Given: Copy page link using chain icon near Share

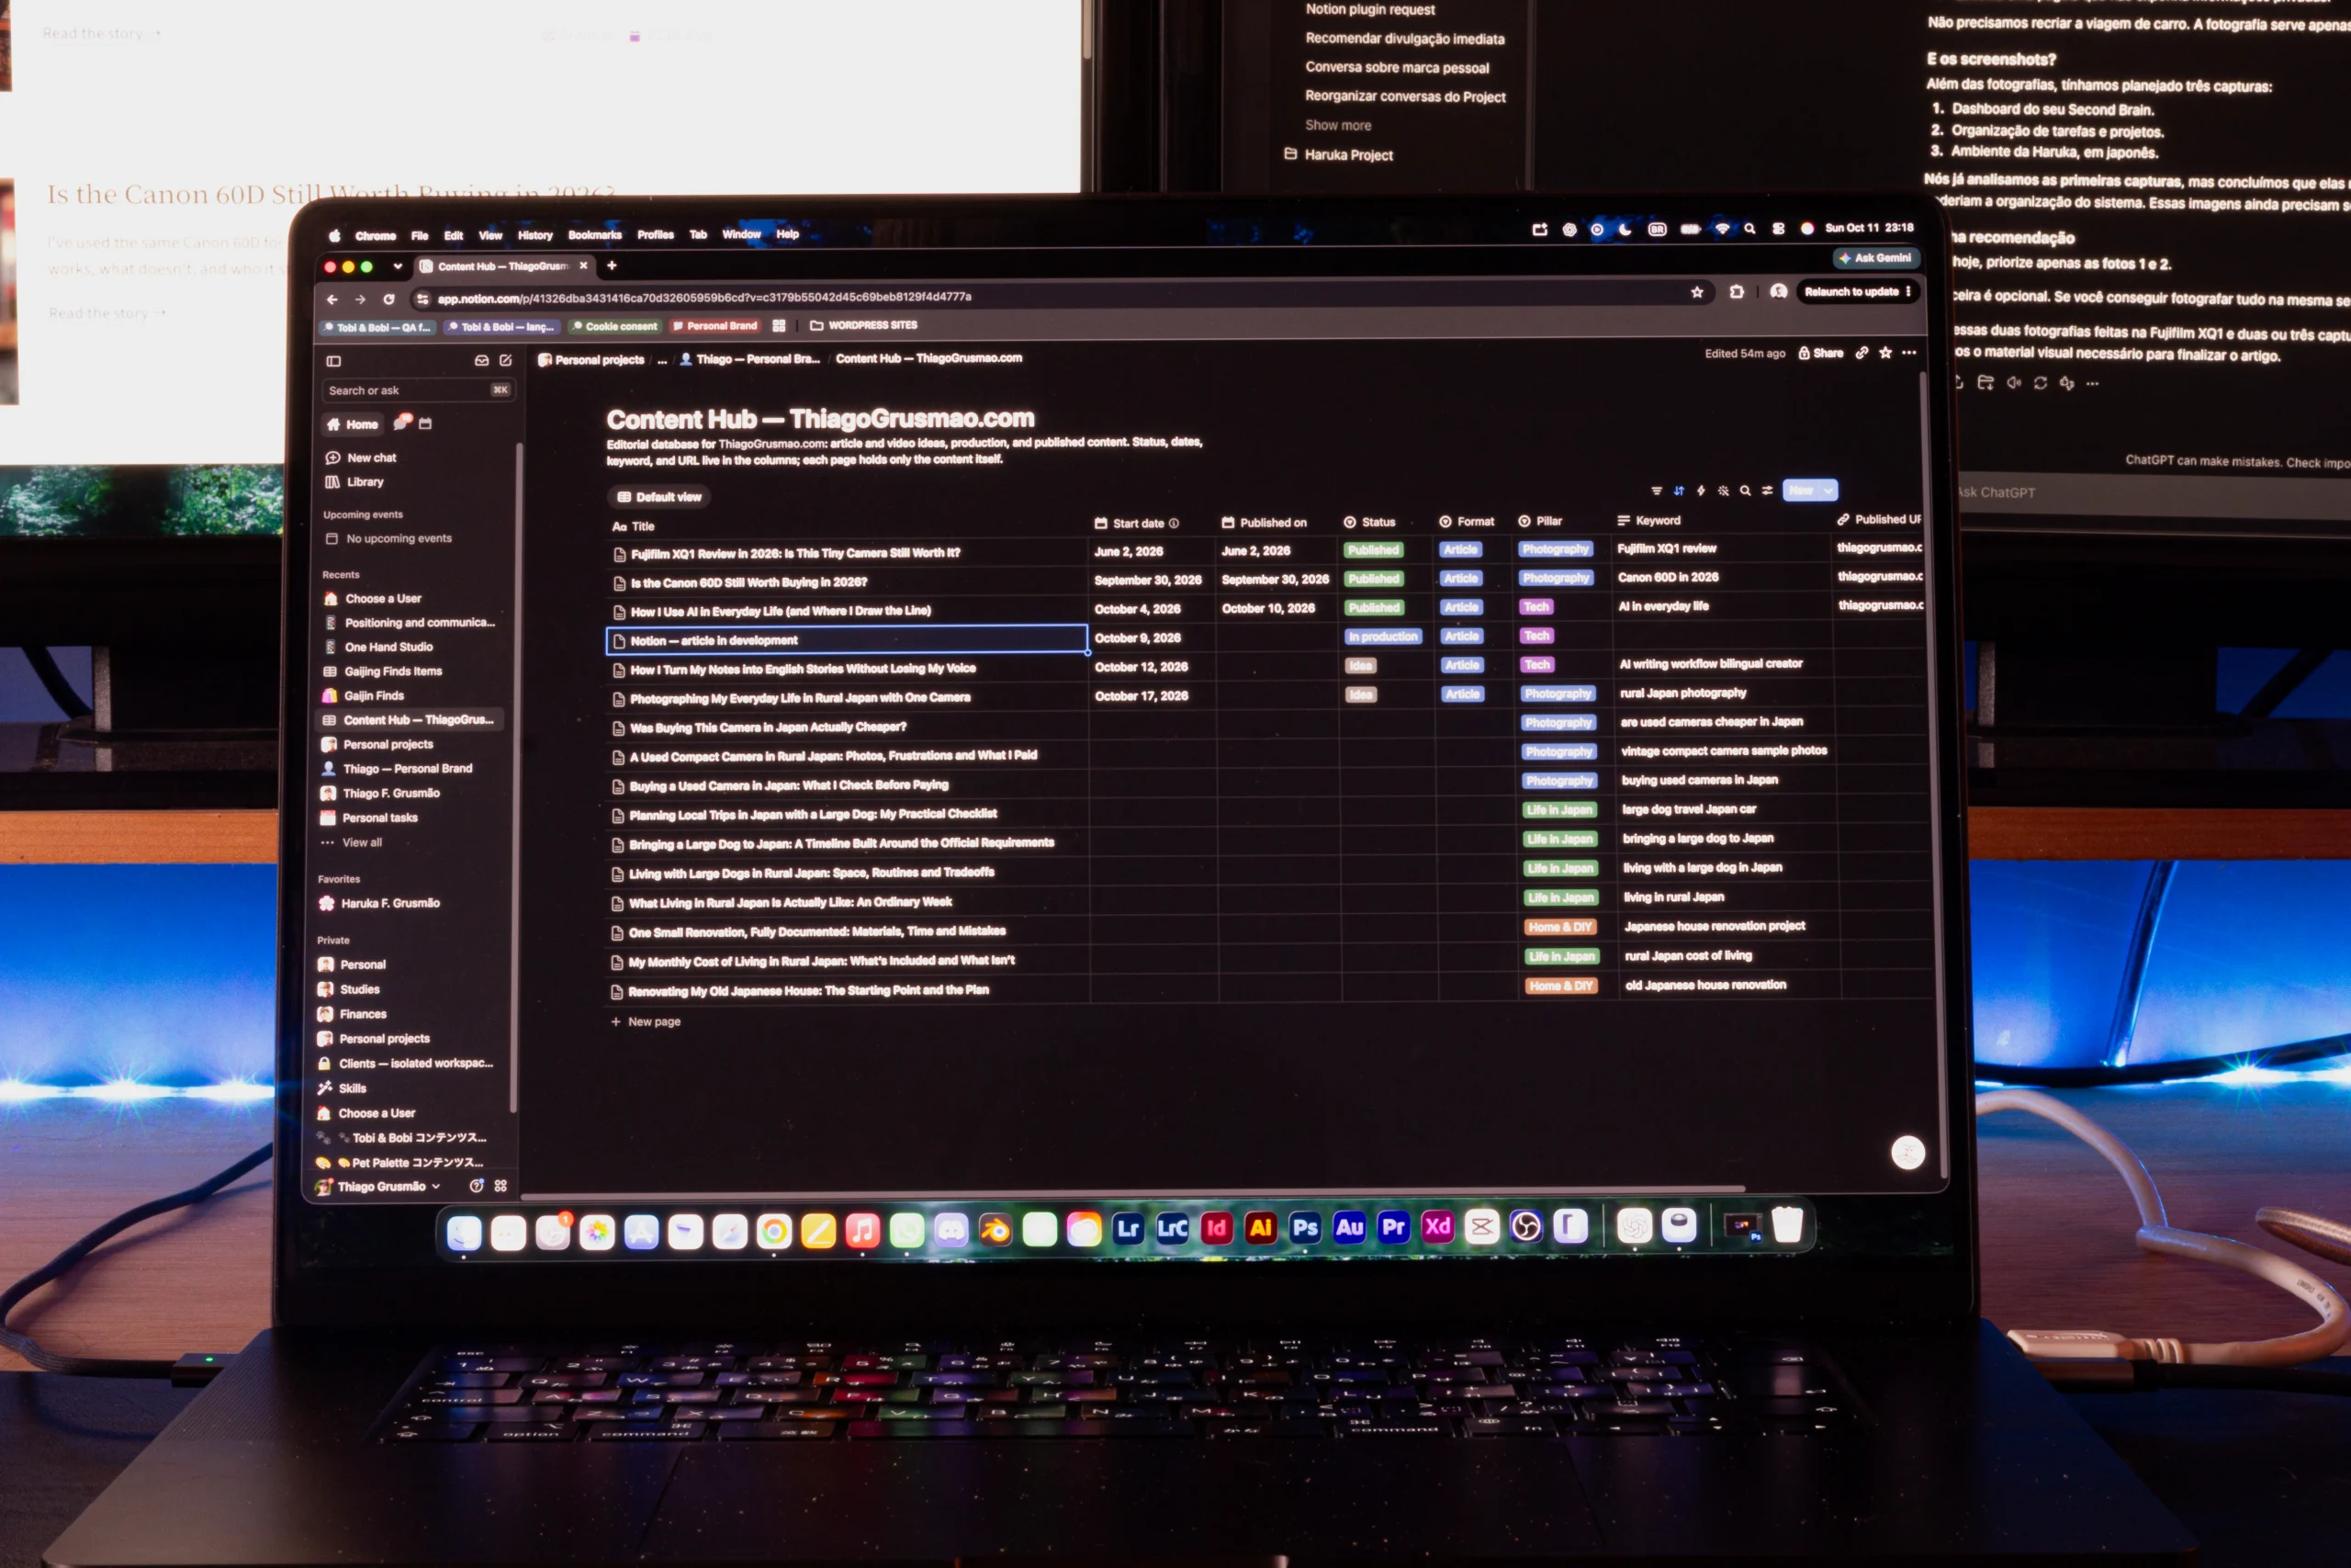Looking at the screenshot, I should [1862, 353].
